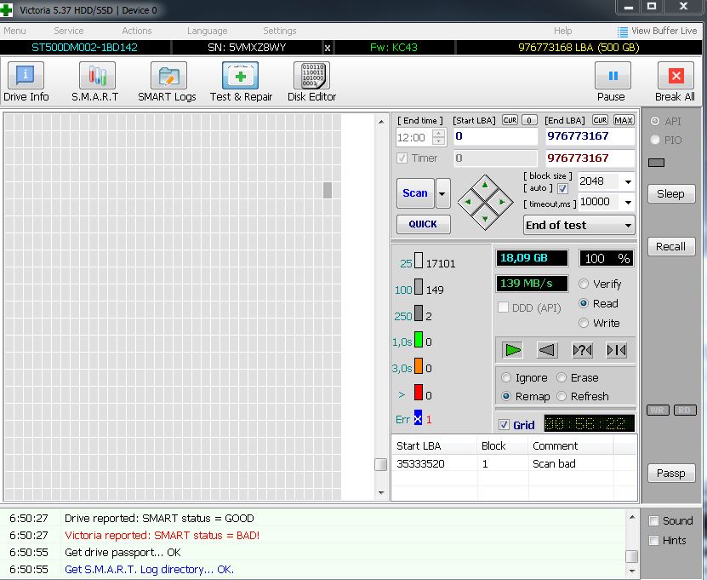
Task: Click the Passp button
Action: point(671,473)
